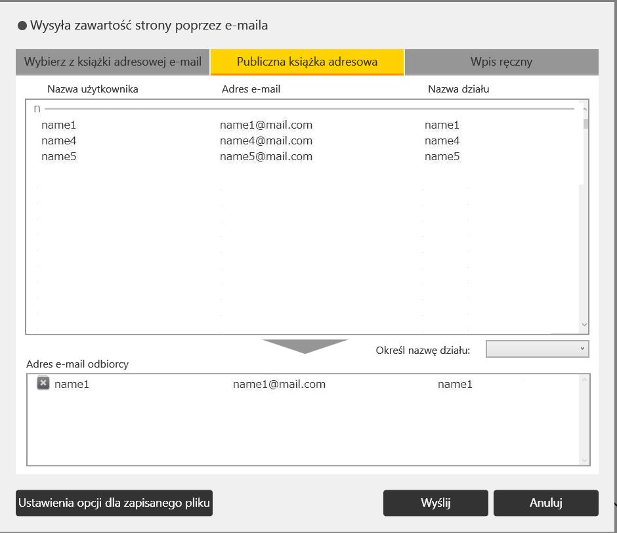The width and height of the screenshot is (617, 533).
Task: Click the recipient list scrollbar up arrow
Action: [x=584, y=380]
